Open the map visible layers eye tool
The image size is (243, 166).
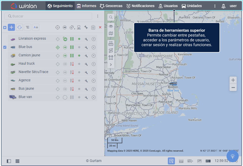111,26
